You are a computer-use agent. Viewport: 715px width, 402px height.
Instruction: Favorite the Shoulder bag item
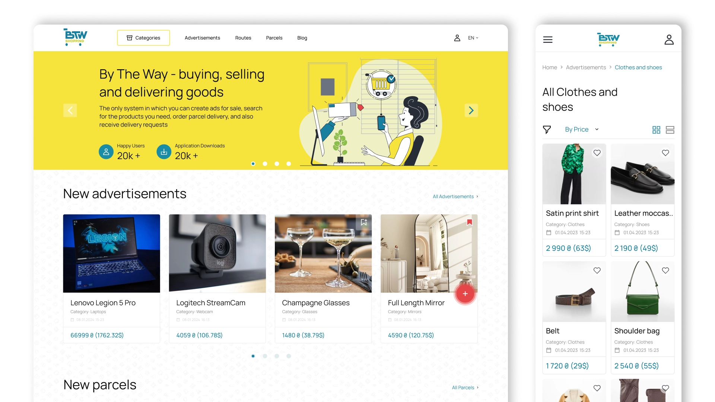(665, 271)
